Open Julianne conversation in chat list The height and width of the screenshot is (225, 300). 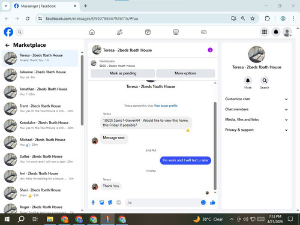tap(40, 75)
